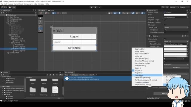Click the Step frame button
This screenshot has height=107, width=191.
coord(99,7)
